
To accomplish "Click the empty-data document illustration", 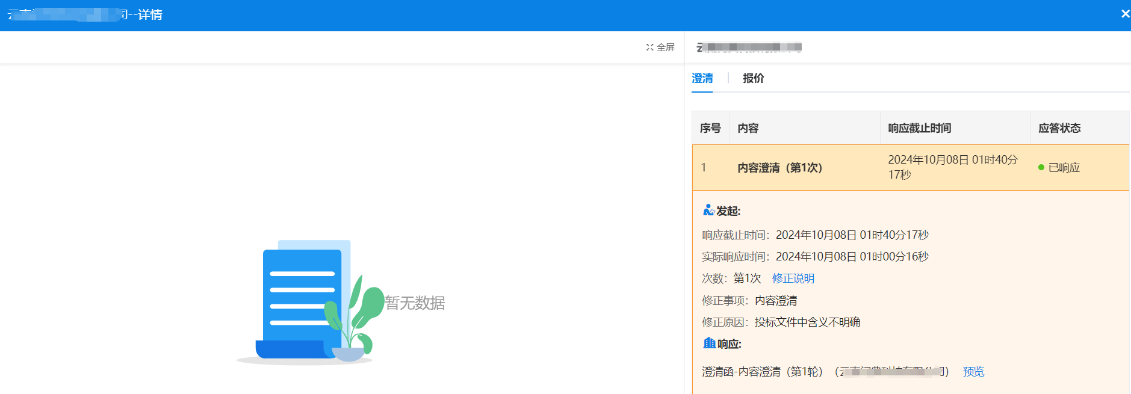I will [x=310, y=303].
